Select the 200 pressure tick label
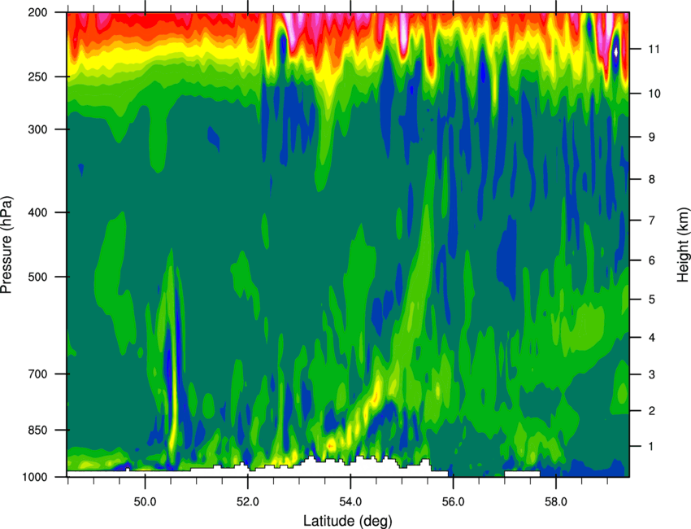Image resolution: width=691 pixels, height=529 pixels. coord(37,12)
